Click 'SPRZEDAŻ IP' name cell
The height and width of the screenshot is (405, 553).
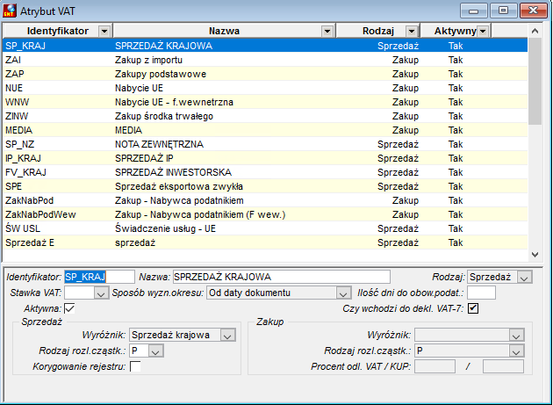(x=144, y=158)
